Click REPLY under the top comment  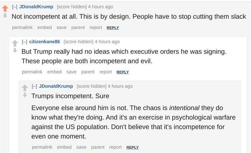point(113,28)
